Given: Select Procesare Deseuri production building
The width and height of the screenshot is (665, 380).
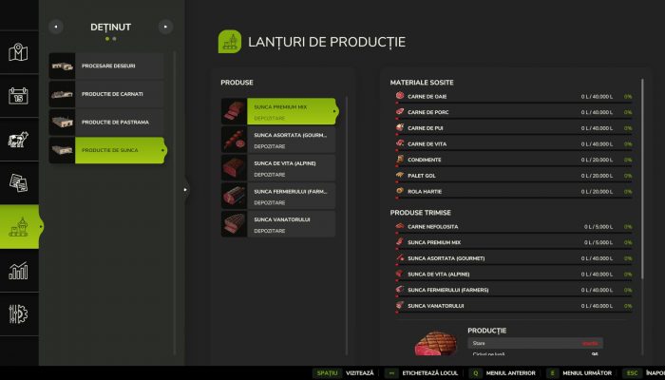Looking at the screenshot, I should click(106, 65).
